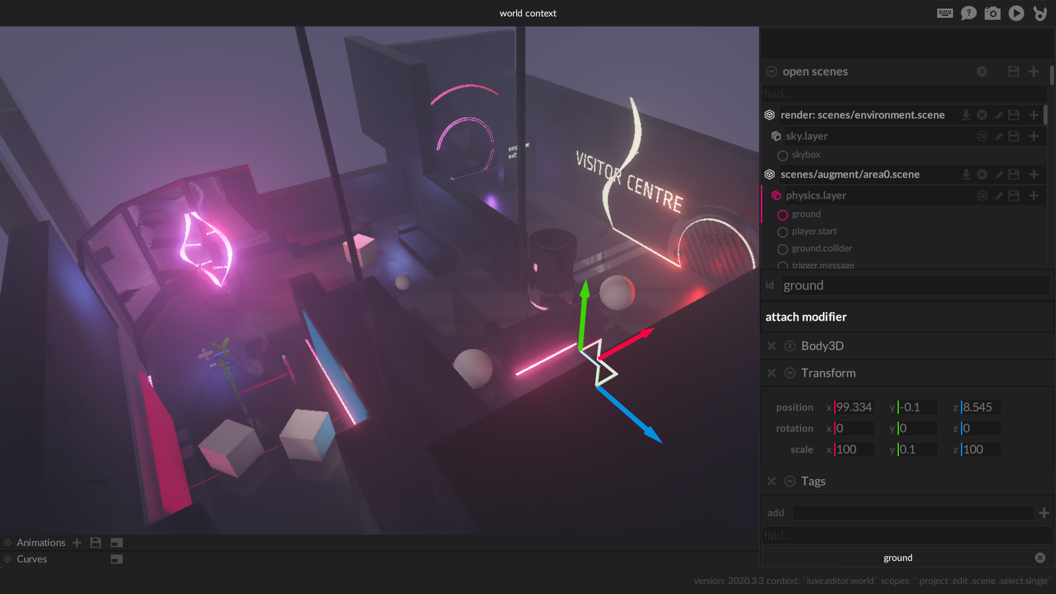1056x594 pixels.
Task: Open the help question-mark icon
Action: [x=968, y=13]
